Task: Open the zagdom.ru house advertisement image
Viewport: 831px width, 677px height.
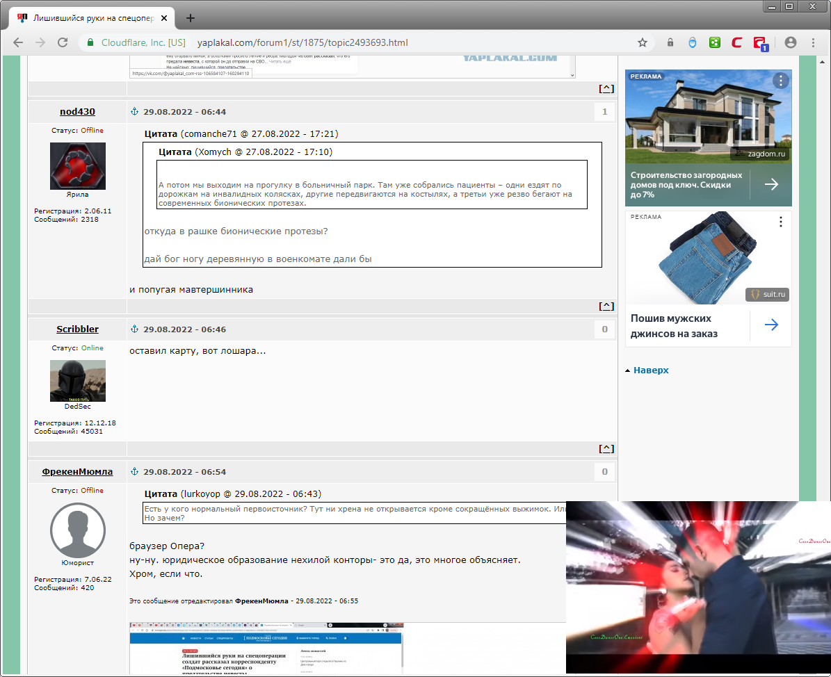Action: pos(709,116)
